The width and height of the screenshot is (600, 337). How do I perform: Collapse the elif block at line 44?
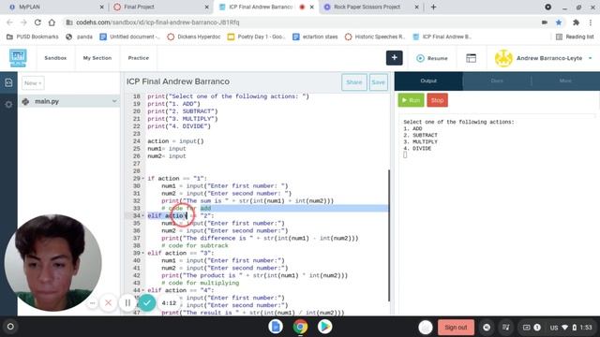coord(143,290)
